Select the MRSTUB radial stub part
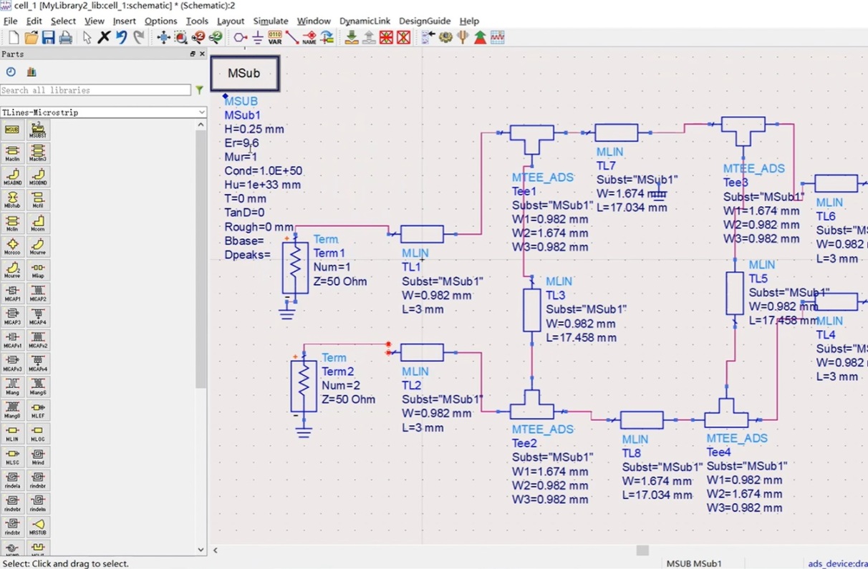 coord(38,527)
